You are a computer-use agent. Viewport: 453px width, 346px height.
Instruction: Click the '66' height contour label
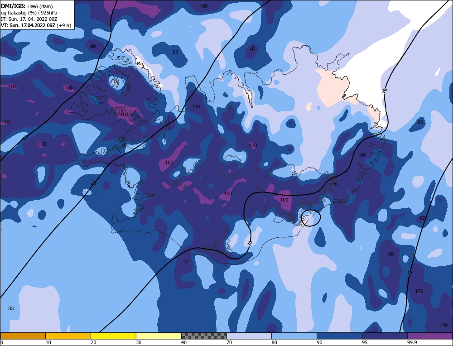[25, 138]
